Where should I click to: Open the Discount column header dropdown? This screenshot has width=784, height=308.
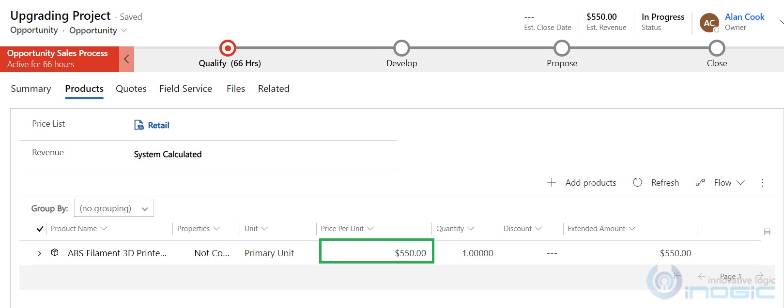pyautogui.click(x=538, y=229)
